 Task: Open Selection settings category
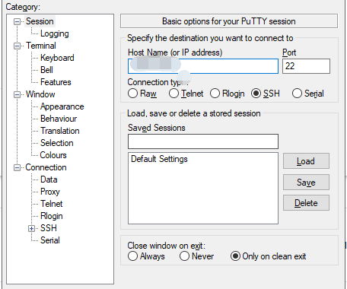point(57,143)
